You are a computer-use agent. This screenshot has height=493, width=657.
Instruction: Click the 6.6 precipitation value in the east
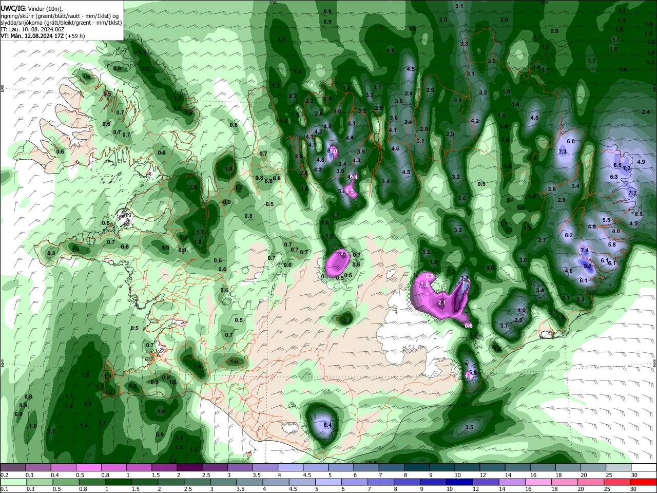(617, 165)
